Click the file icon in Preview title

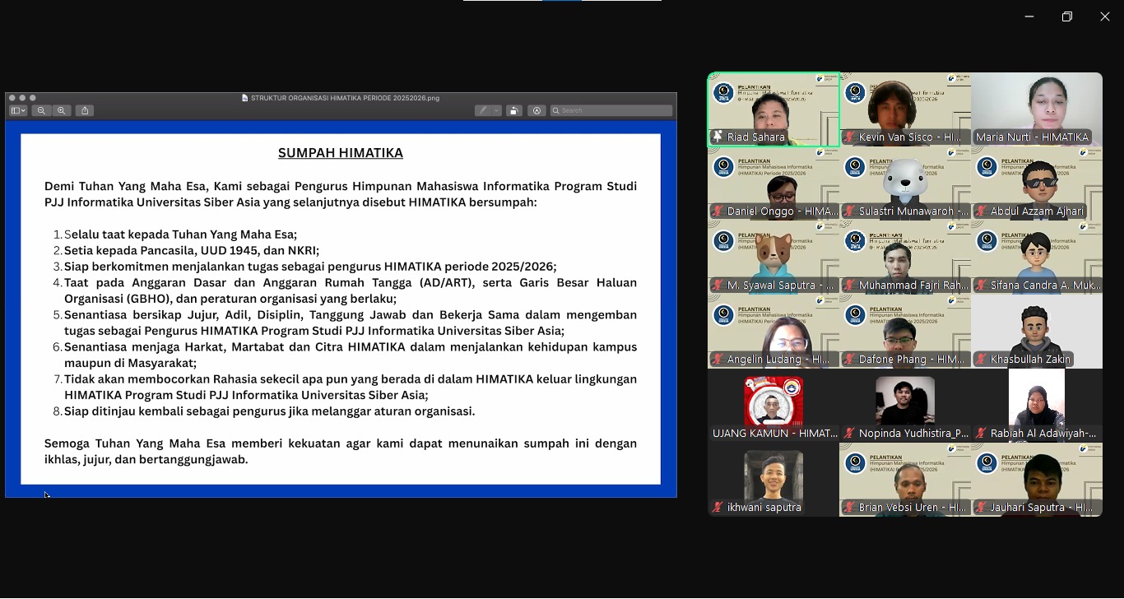(244, 98)
